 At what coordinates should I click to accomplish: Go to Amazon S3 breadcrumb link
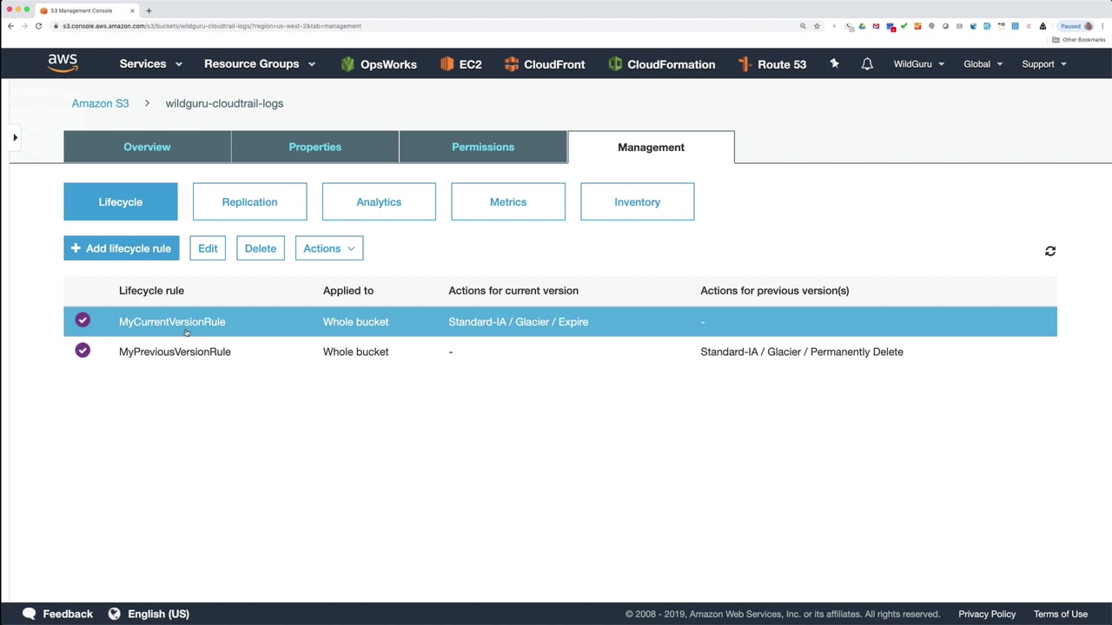point(100,103)
